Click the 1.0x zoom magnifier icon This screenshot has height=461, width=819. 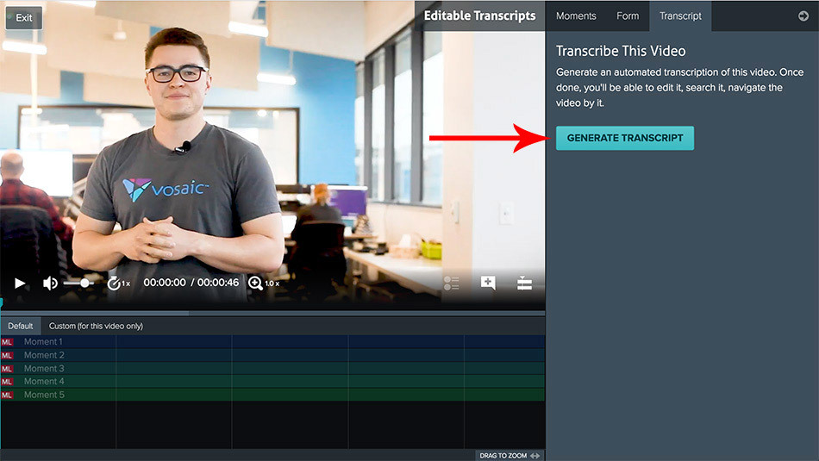click(263, 283)
